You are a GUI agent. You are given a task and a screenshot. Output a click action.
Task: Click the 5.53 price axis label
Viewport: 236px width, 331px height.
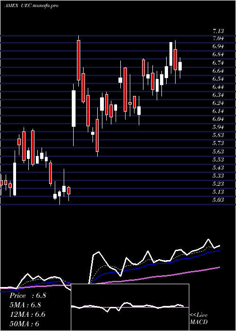tap(218, 160)
